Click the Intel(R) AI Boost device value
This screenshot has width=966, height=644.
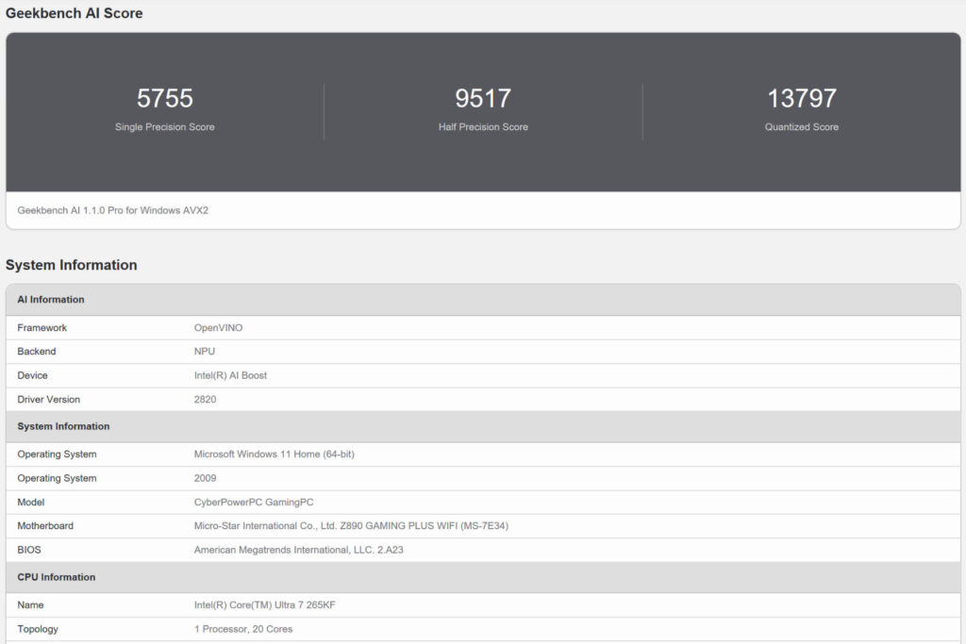[230, 375]
